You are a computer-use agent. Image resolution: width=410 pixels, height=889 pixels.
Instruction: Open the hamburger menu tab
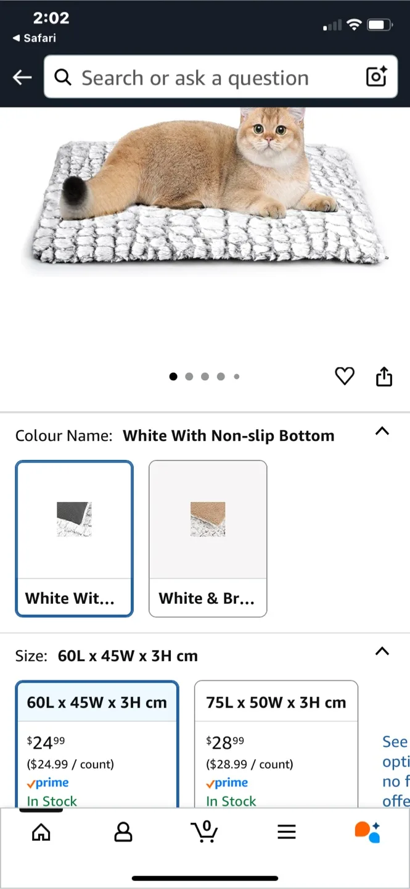pyautogui.click(x=286, y=832)
